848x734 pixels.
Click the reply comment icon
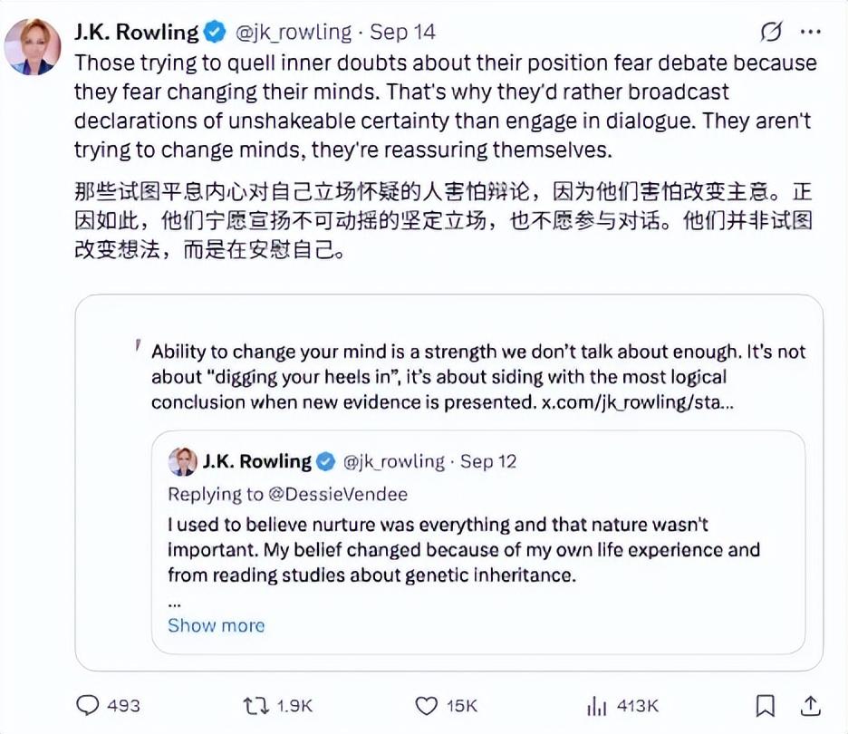click(x=87, y=705)
